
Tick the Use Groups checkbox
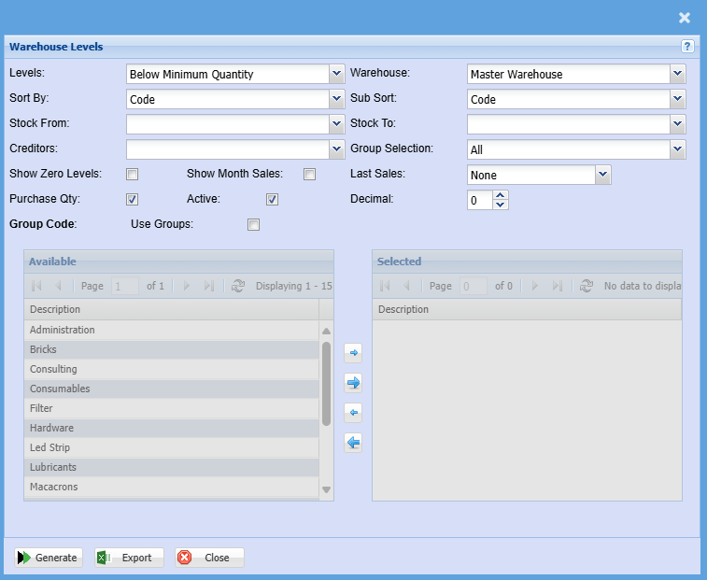(253, 224)
